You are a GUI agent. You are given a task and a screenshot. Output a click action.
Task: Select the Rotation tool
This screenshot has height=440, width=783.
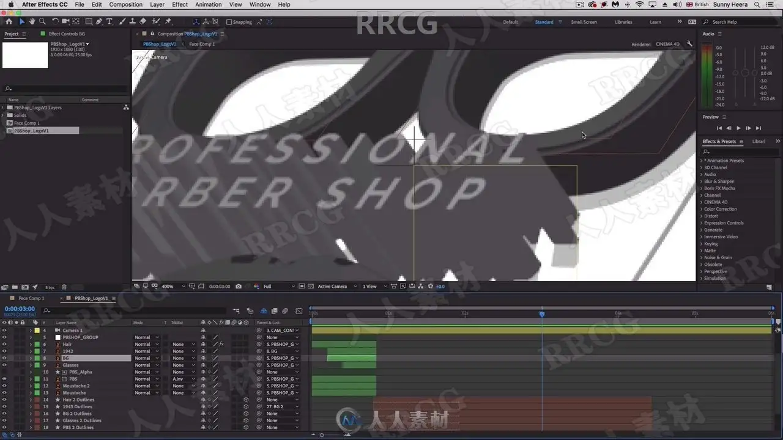click(x=56, y=21)
